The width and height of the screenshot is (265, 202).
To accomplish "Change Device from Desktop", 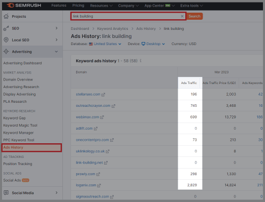I will pos(155,44).
